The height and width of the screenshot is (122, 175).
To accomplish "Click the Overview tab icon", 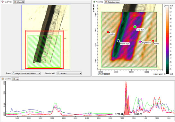I will (x=3, y=2).
